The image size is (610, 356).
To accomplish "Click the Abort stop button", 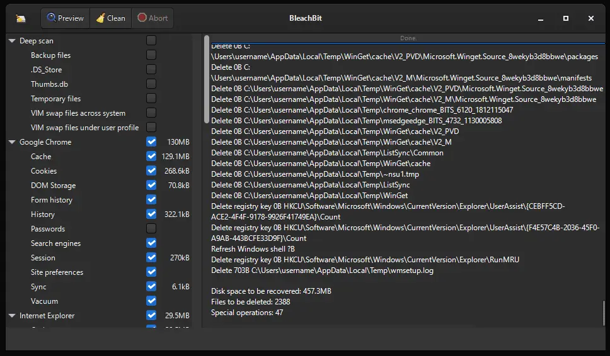I will (152, 18).
